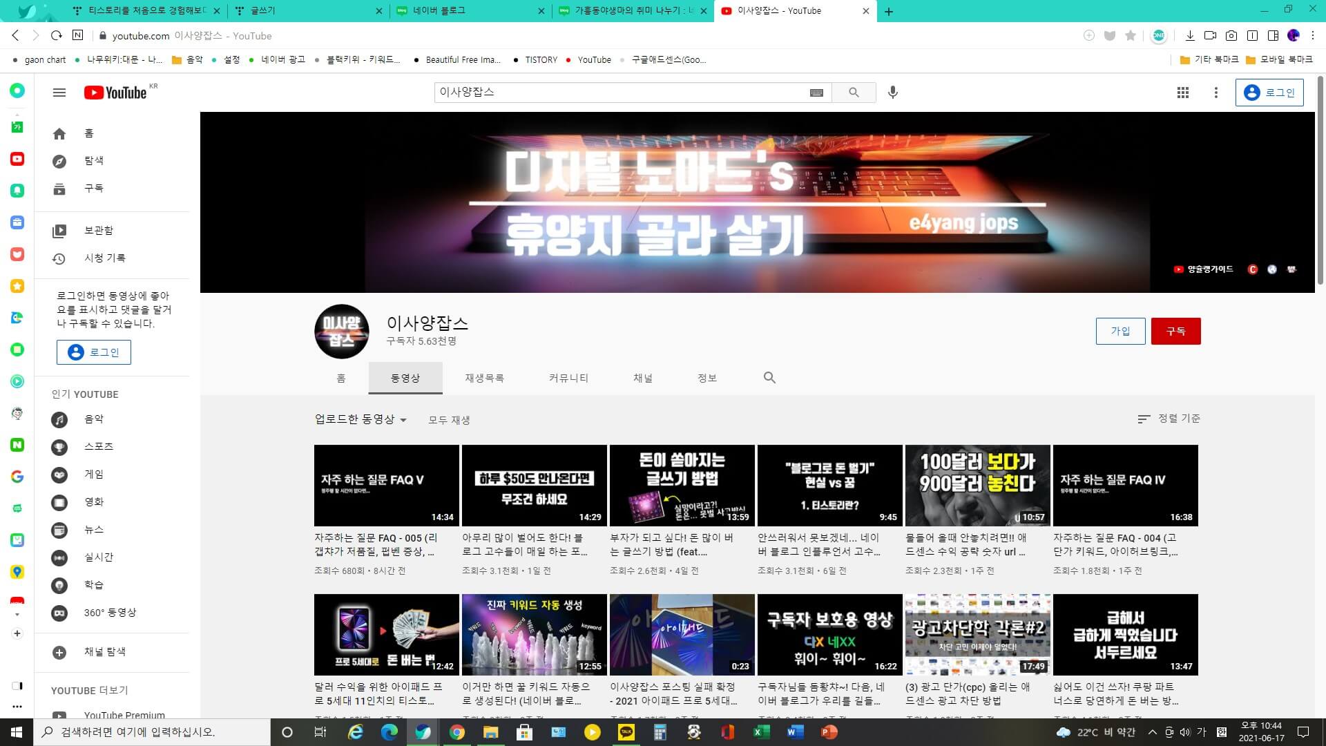Open the Windows Start menu
Viewport: 1326px width, 746px height.
(17, 732)
